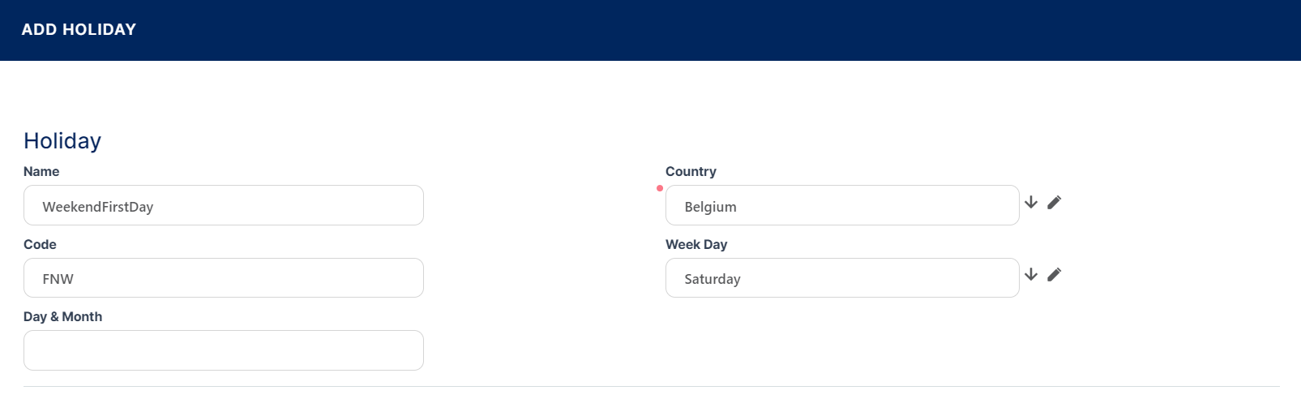
Task: Select the Holiday section heading
Action: [x=62, y=141]
